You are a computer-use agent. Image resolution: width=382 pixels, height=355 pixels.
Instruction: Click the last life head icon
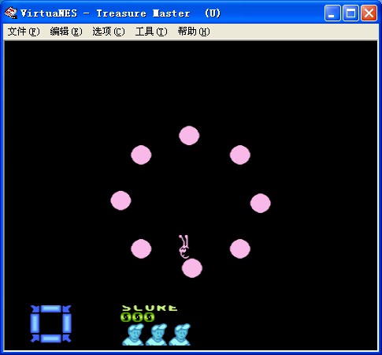180,334
